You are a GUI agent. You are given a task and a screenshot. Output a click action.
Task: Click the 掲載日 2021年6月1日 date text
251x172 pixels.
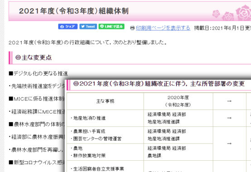[222, 28]
